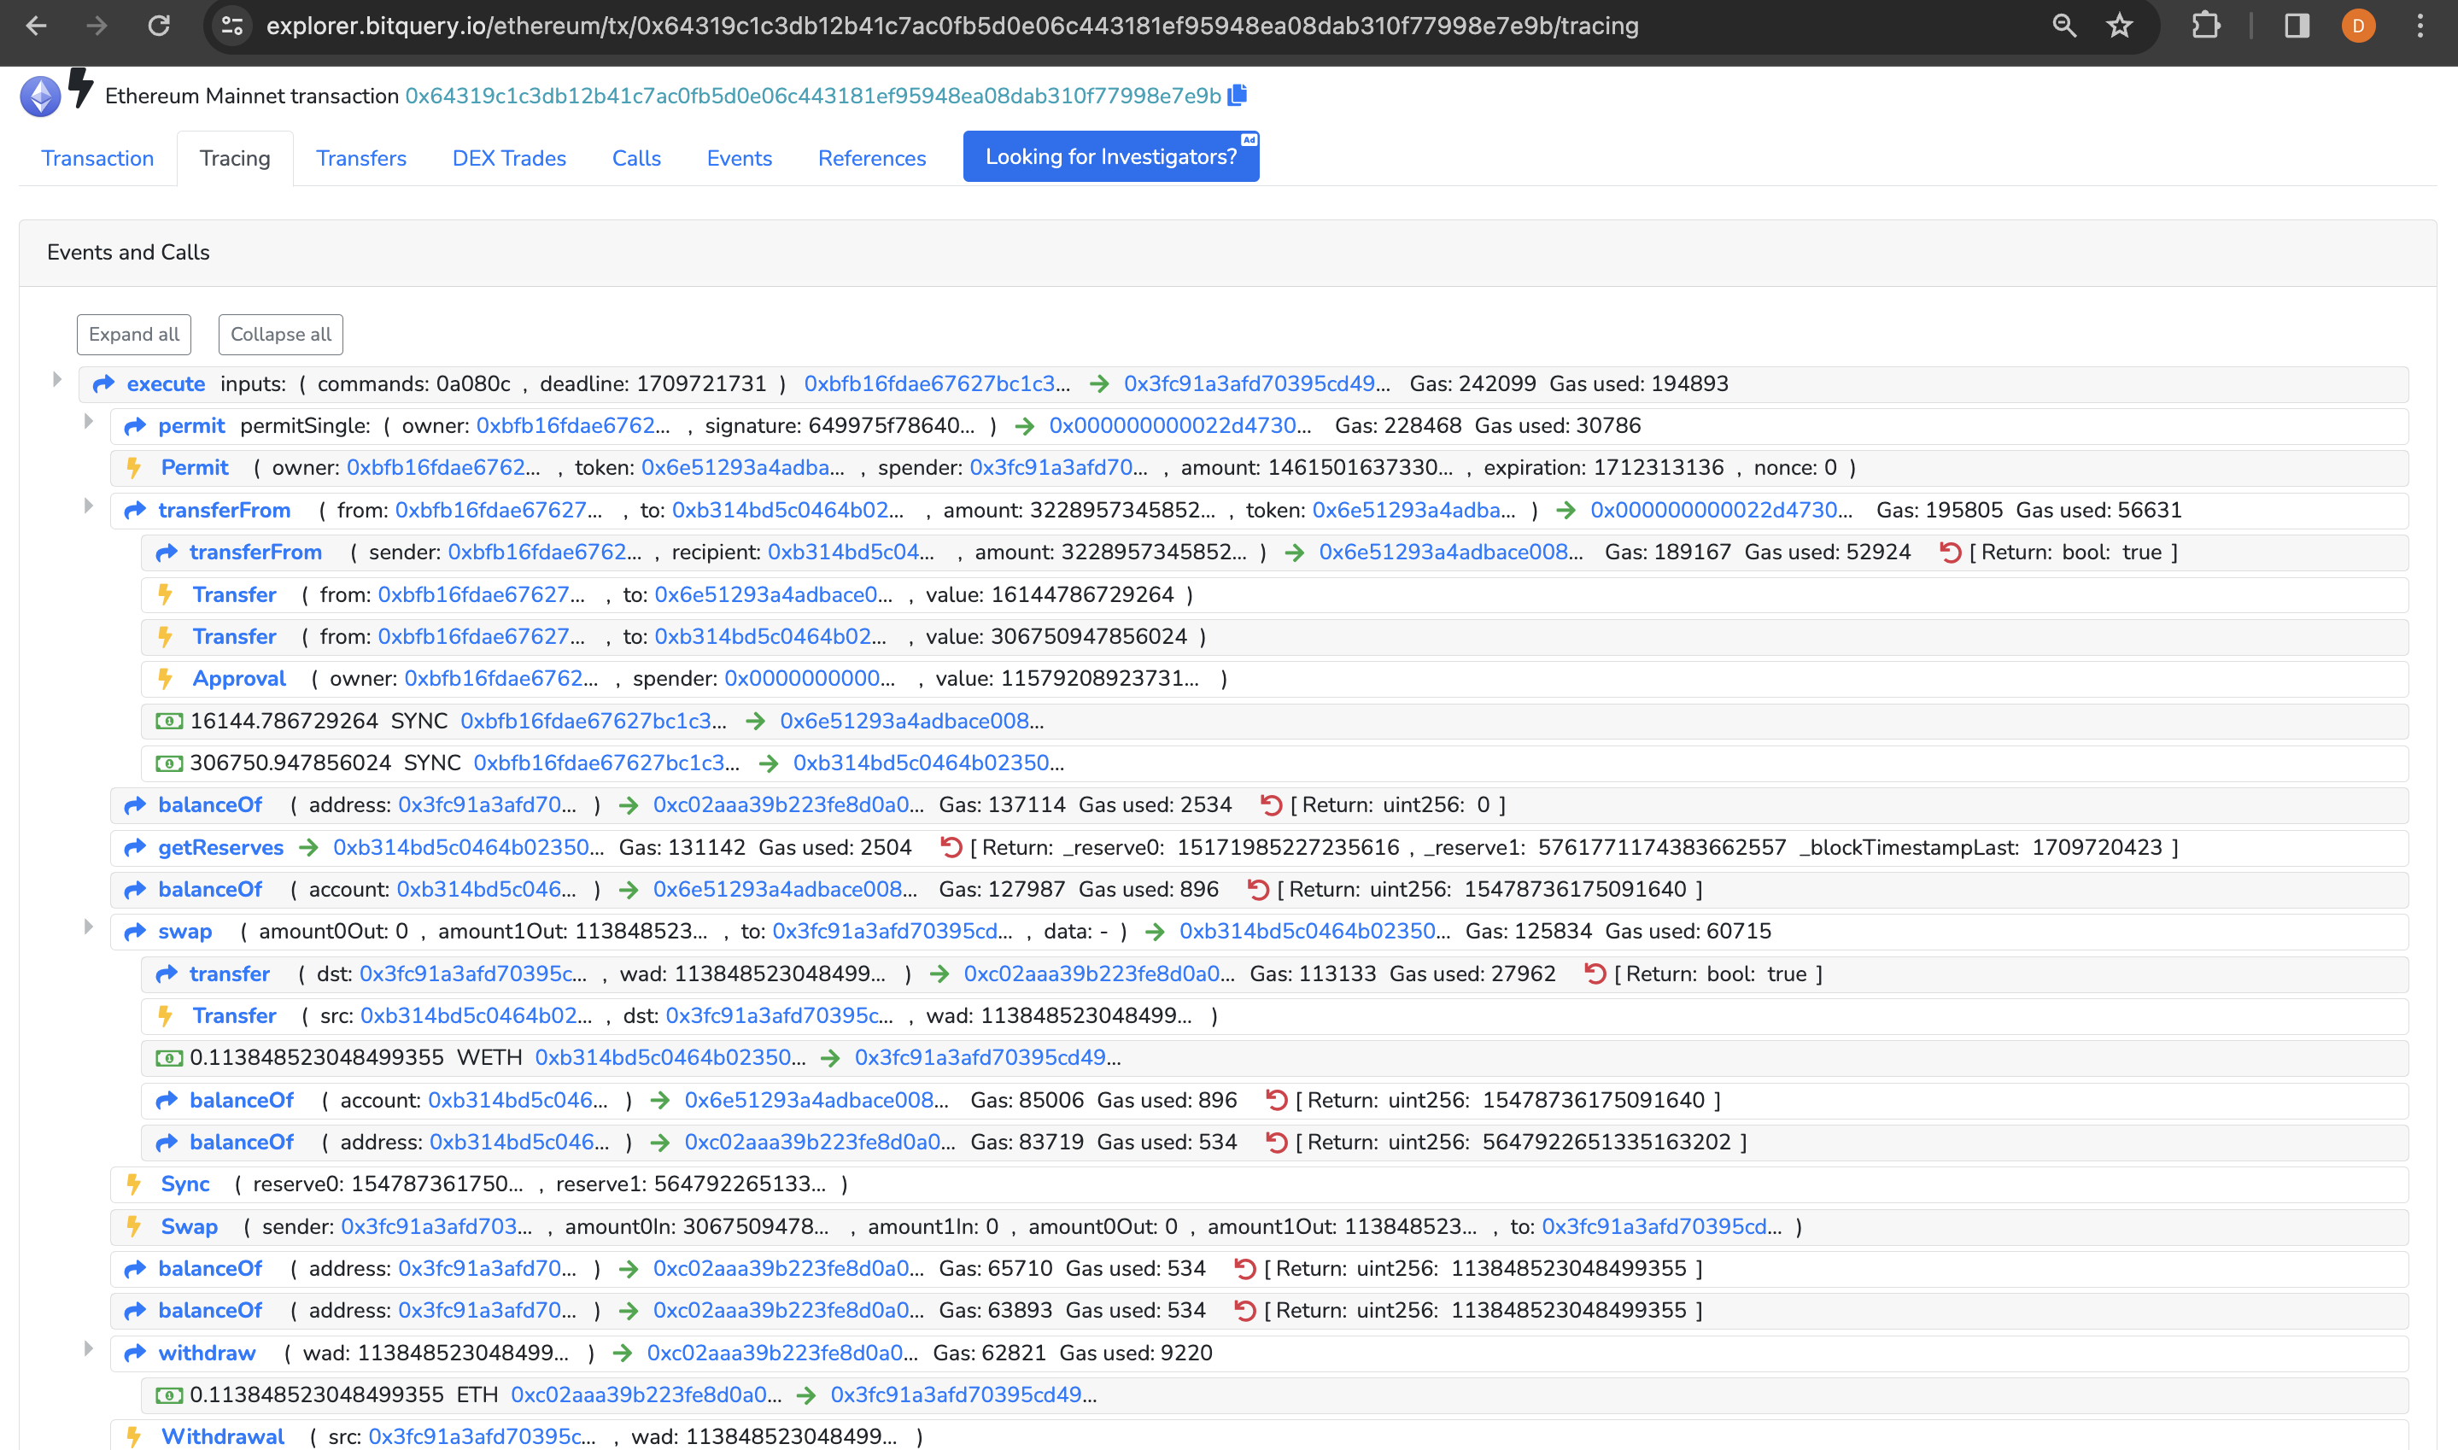This screenshot has width=2458, height=1450.
Task: Click the lightning icon beside Approval event
Action: (165, 679)
